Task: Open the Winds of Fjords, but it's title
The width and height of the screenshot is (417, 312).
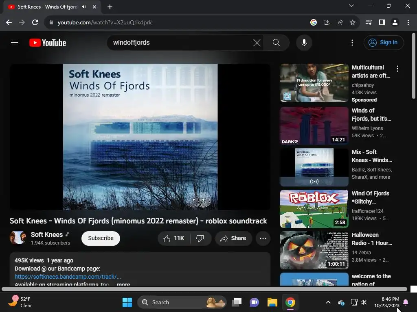Action: (x=371, y=115)
